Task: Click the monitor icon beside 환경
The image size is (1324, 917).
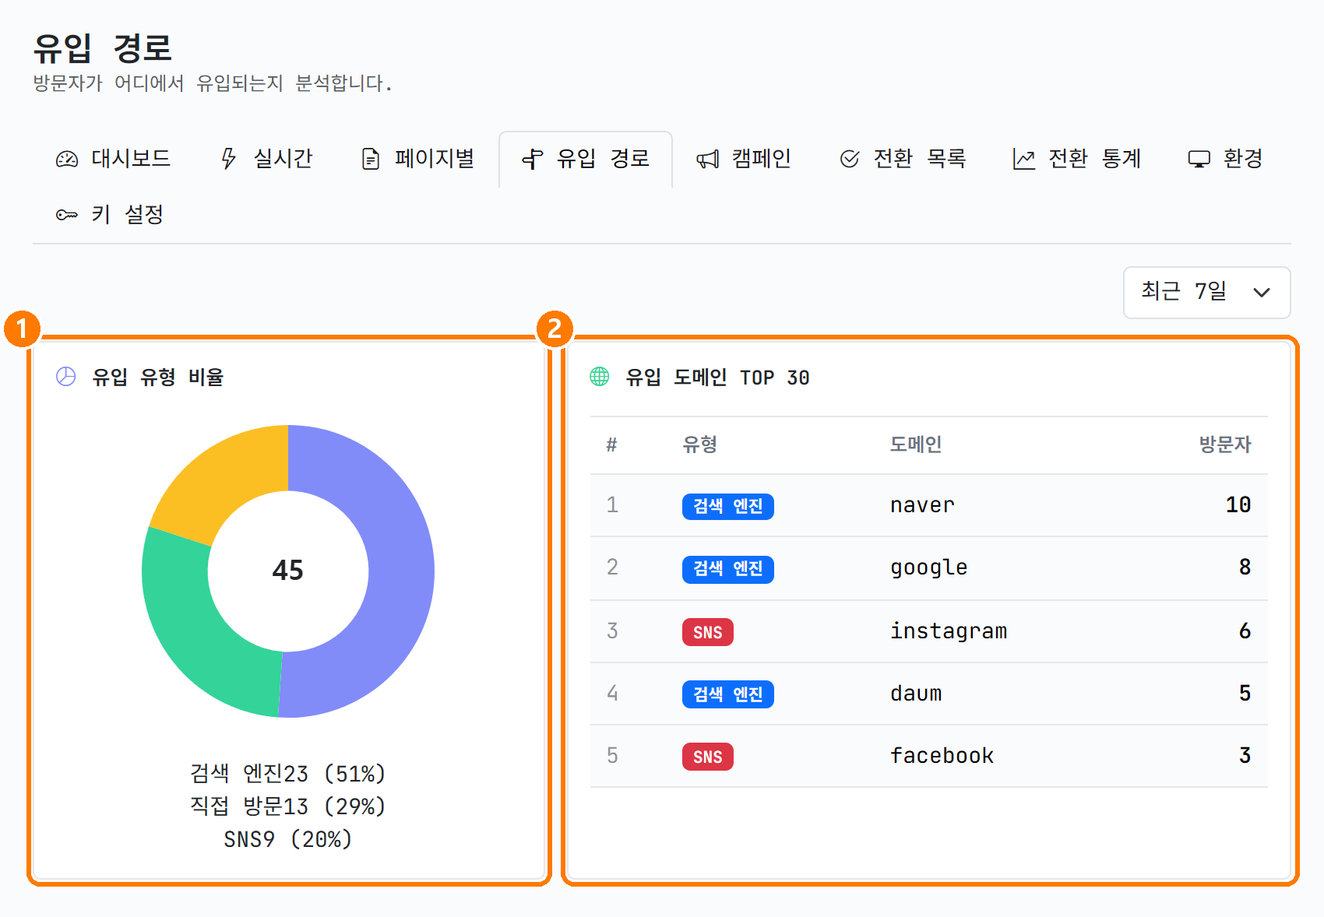Action: [x=1199, y=160]
